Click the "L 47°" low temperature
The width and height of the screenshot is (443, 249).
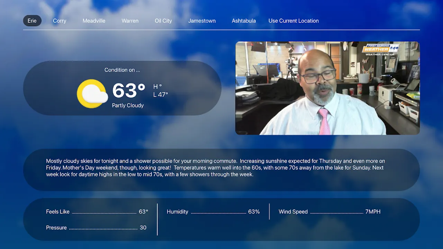(161, 94)
